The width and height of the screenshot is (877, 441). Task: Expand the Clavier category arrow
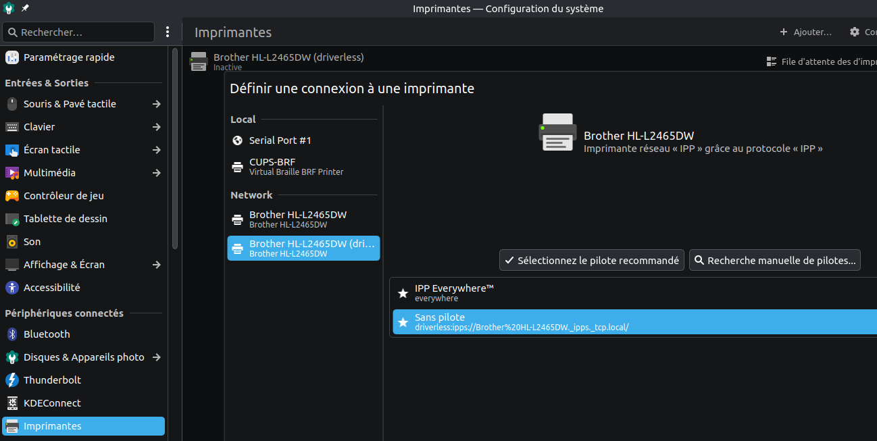click(x=156, y=127)
